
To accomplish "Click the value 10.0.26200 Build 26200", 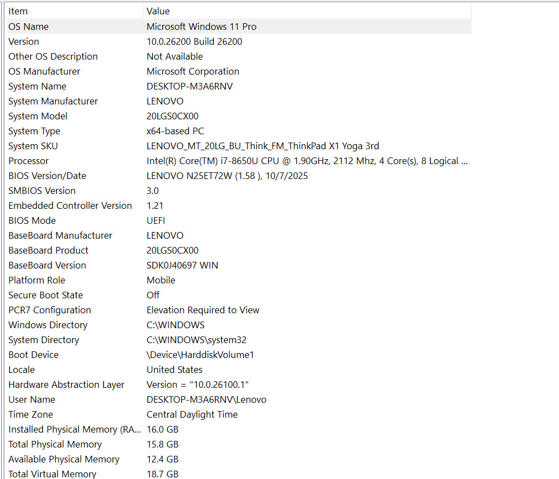I will click(x=194, y=41).
